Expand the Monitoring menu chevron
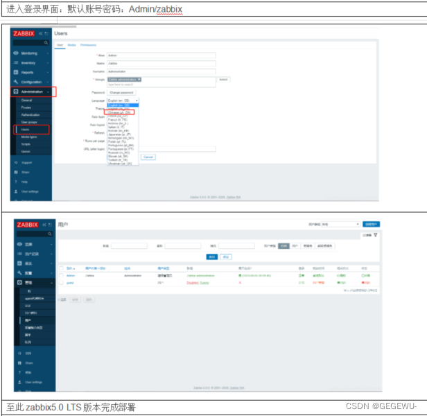Image resolution: width=427 pixels, height=416 pixels. tap(48, 53)
